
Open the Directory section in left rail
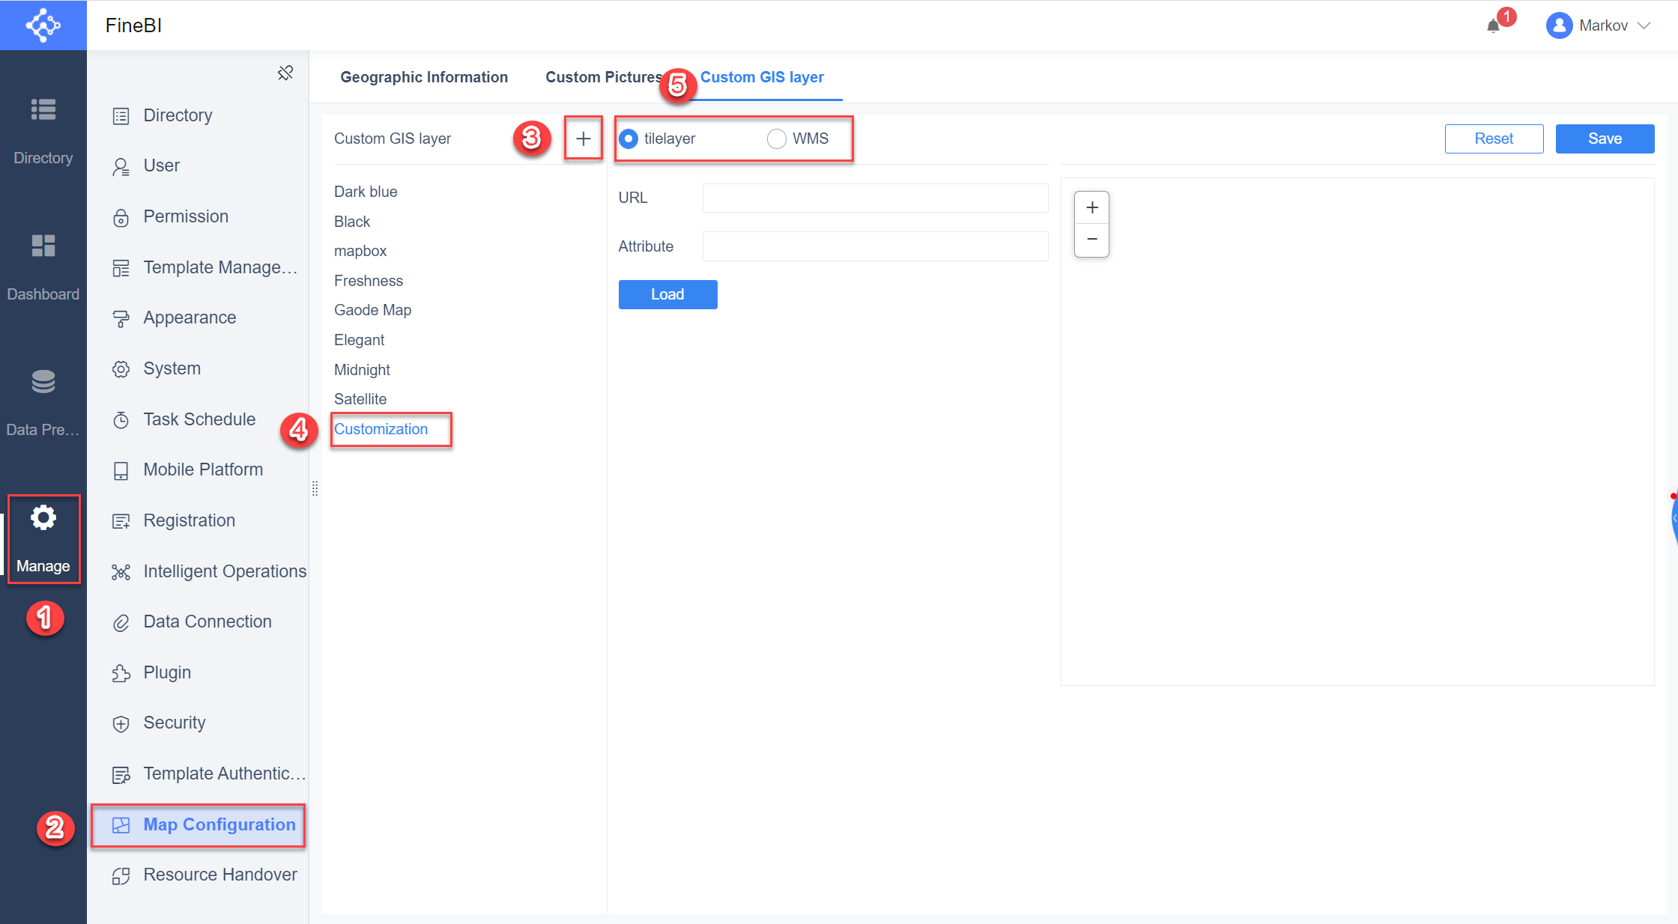43,130
